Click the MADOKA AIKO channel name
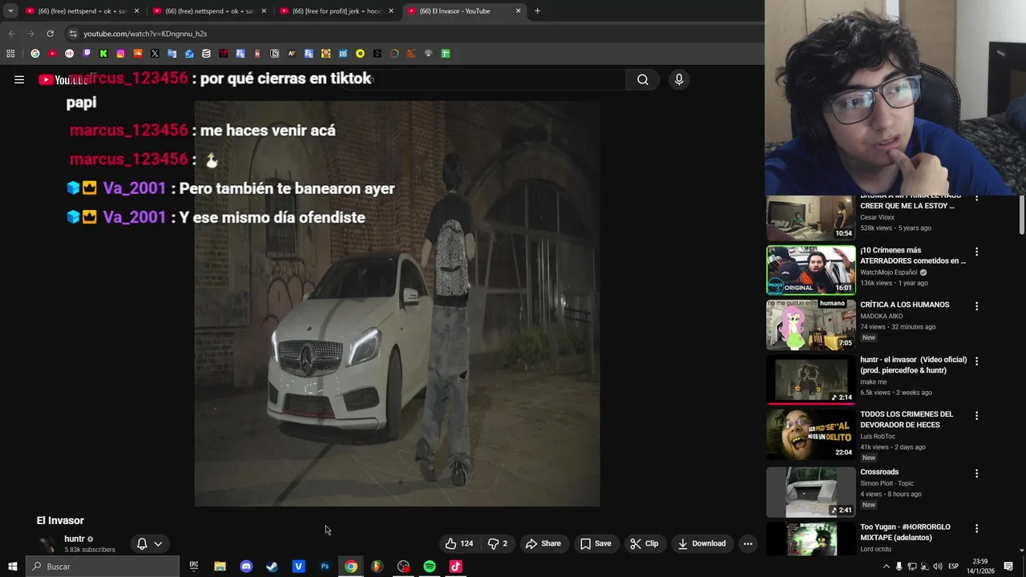This screenshot has height=577, width=1026. tap(881, 316)
